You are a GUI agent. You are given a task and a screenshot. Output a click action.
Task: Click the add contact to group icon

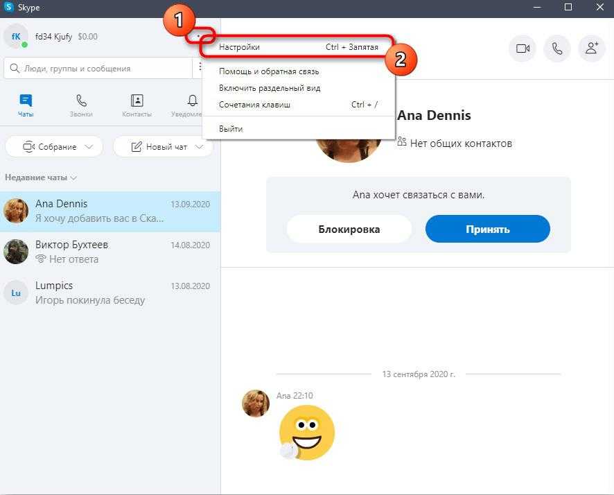(x=591, y=49)
